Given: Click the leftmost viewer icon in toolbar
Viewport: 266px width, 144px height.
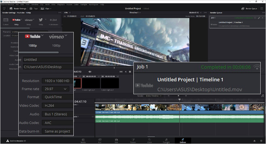Looking at the screenshot, I should (4, 8).
